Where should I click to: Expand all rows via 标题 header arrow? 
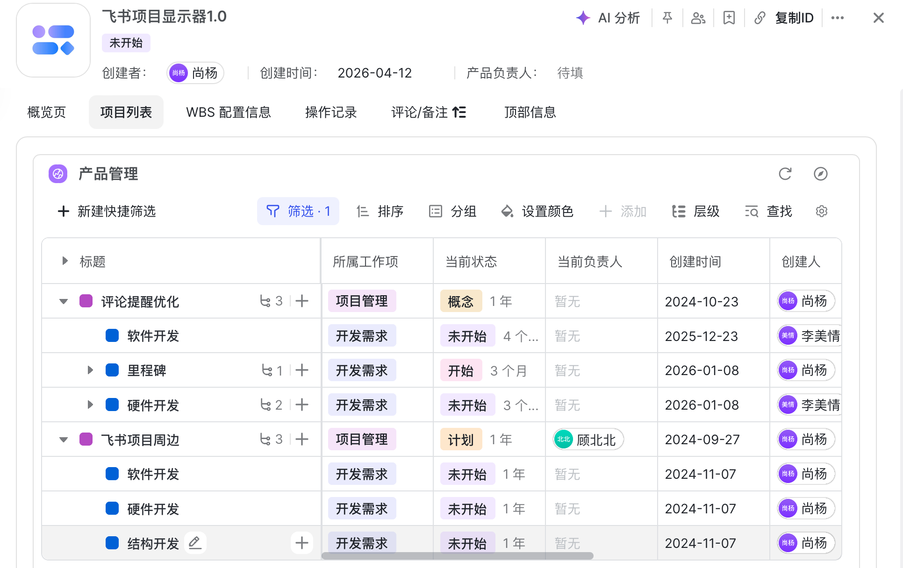(65, 261)
